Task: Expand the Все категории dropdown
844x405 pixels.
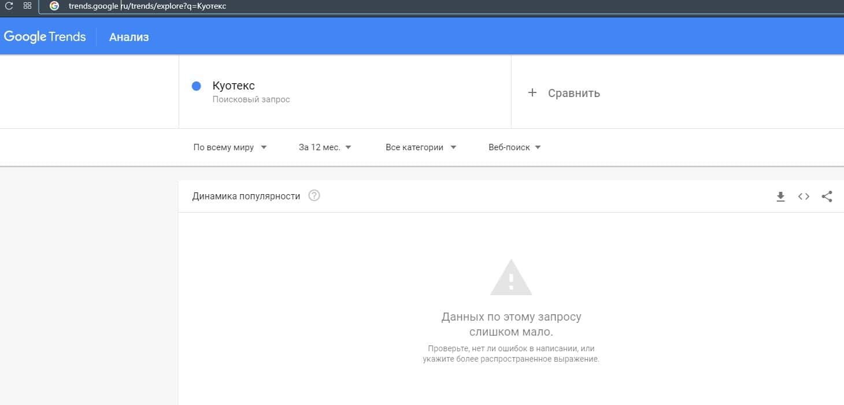Action: 421,147
